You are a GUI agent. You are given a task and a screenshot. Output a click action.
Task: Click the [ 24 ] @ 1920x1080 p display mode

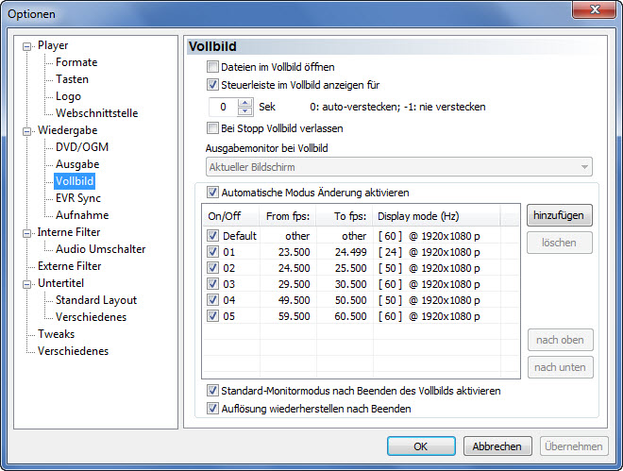click(x=429, y=252)
